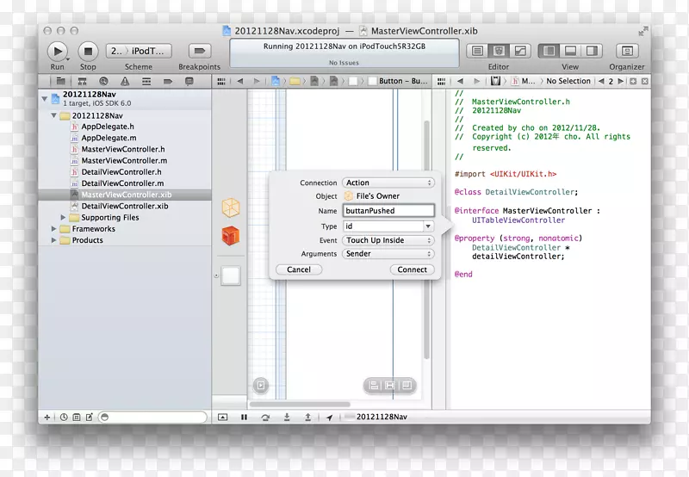The height and width of the screenshot is (477, 689).
Task: Open related files menu in Interface Builder
Action: 221,81
